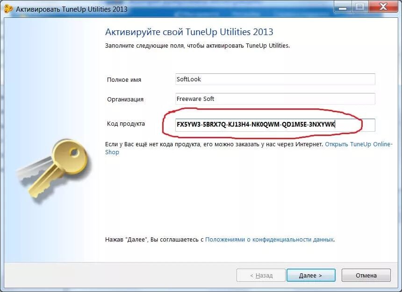Focus the Организация input field
Image resolution: width=402 pixels, height=292 pixels.
tap(275, 99)
